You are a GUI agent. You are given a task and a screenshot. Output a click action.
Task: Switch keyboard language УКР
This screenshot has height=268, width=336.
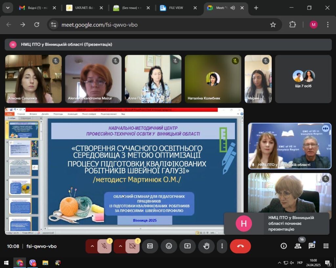coord(300,263)
